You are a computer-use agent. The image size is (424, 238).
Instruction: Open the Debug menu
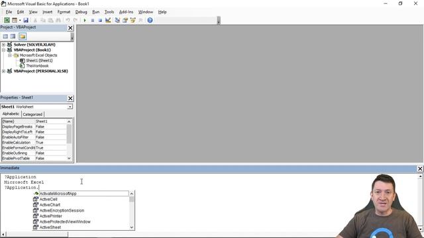coord(81,12)
